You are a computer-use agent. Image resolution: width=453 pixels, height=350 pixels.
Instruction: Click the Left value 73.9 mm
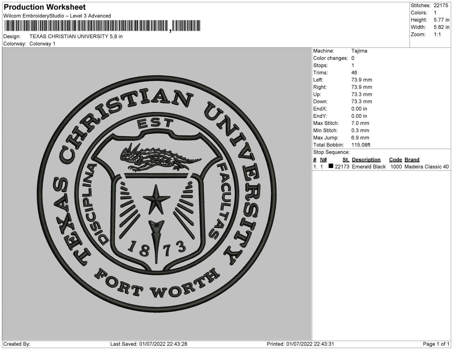click(x=362, y=80)
